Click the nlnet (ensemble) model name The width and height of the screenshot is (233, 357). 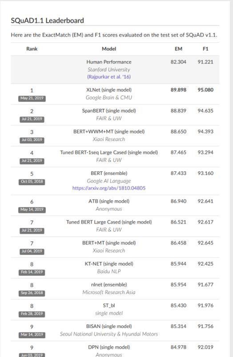(x=109, y=285)
